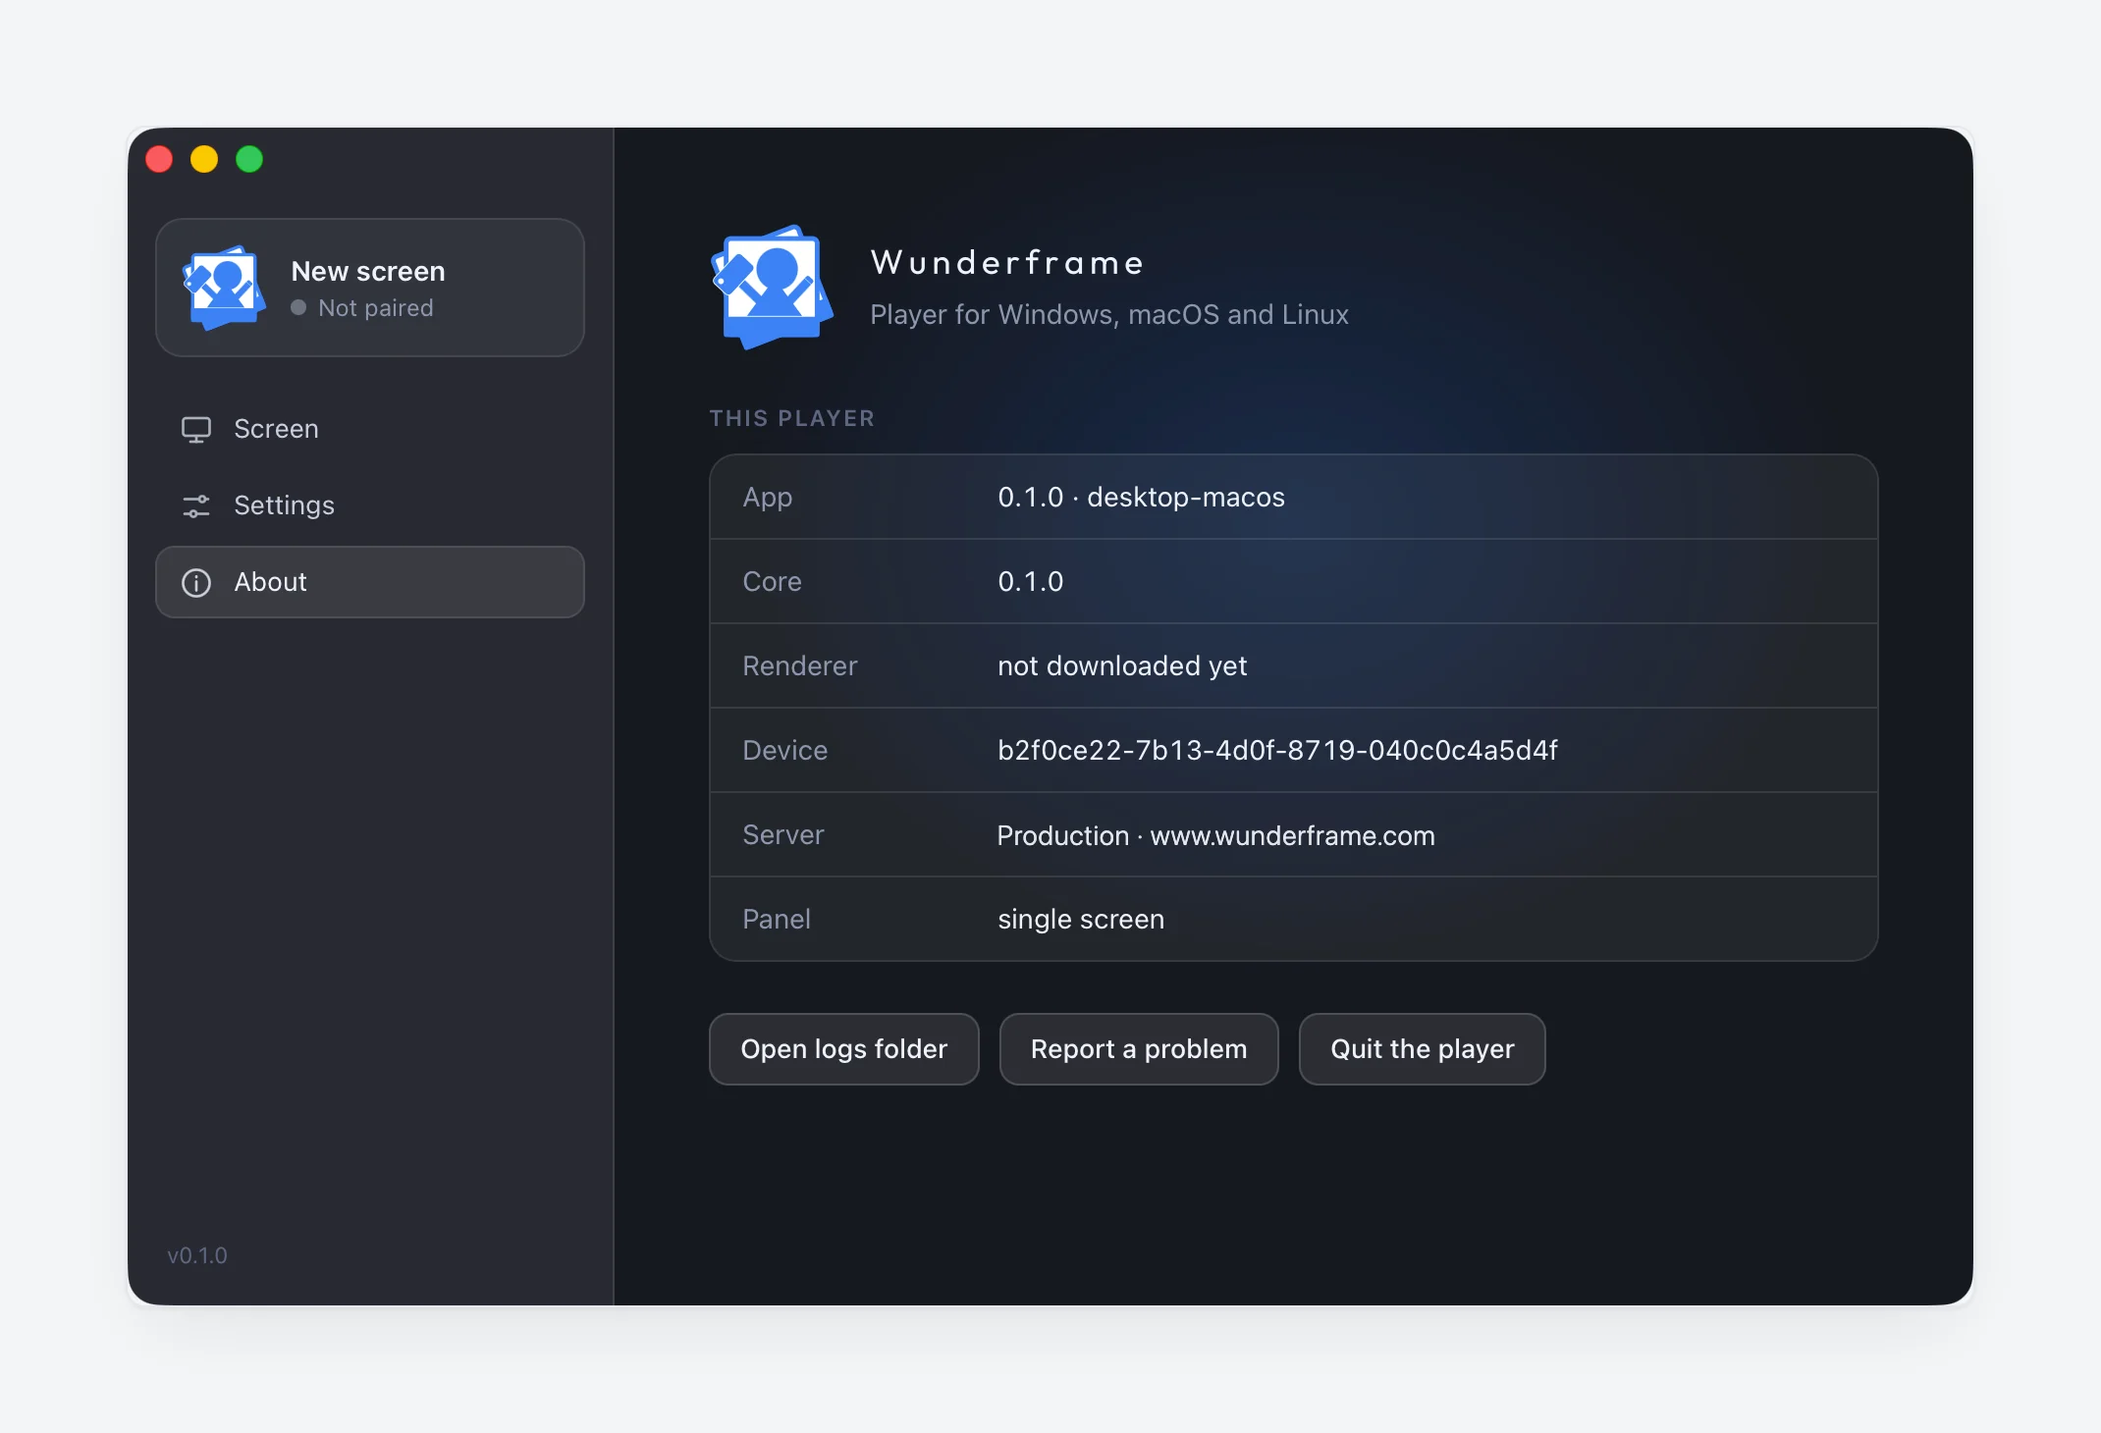Click 'Player for Windows, macOS and Linux' subtitle

coord(1109,315)
